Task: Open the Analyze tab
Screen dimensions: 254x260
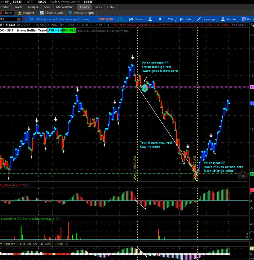Action: tap(33, 7)
